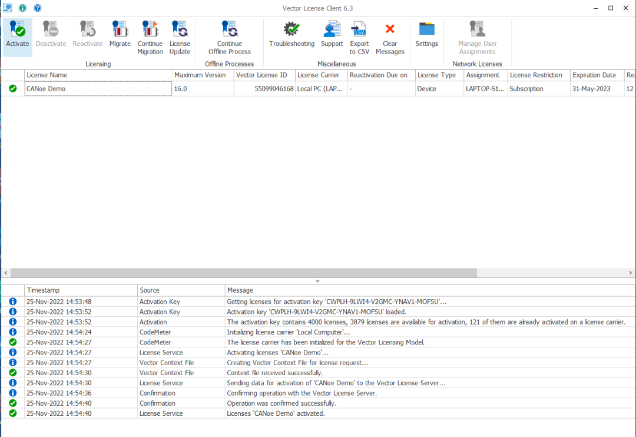Click green check on 'Context file received' entry
The height and width of the screenshot is (437, 636).
click(x=13, y=372)
